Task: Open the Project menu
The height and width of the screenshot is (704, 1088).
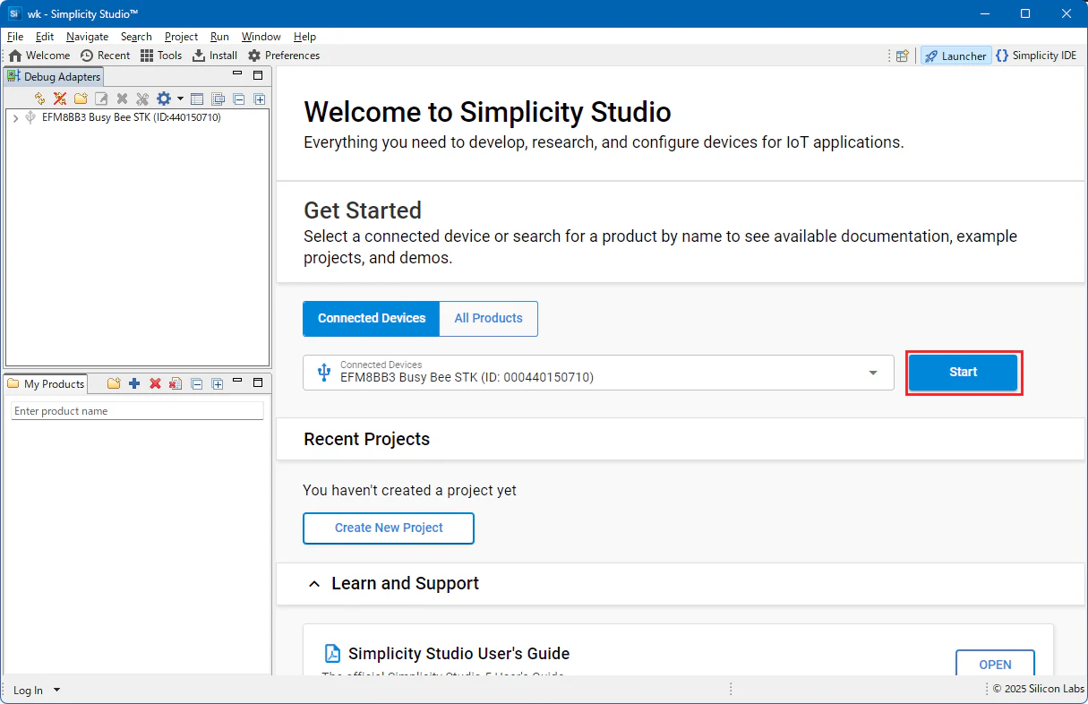Action: pos(181,37)
